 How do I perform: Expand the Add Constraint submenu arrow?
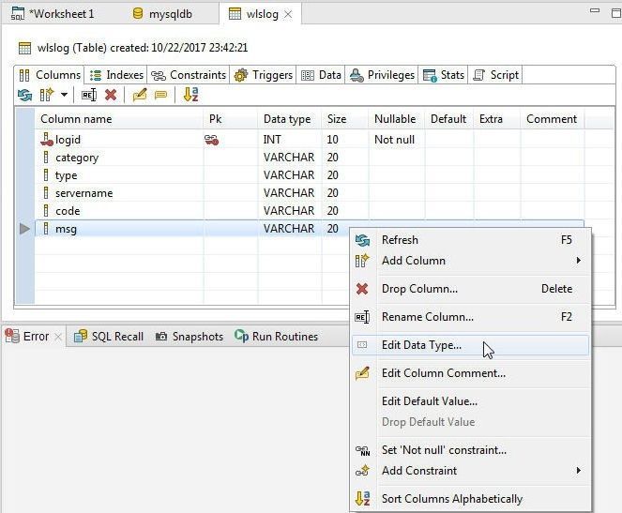578,471
